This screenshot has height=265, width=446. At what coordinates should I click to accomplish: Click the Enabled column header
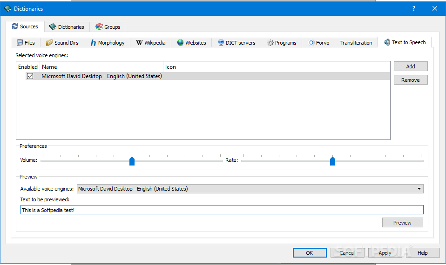(28, 67)
